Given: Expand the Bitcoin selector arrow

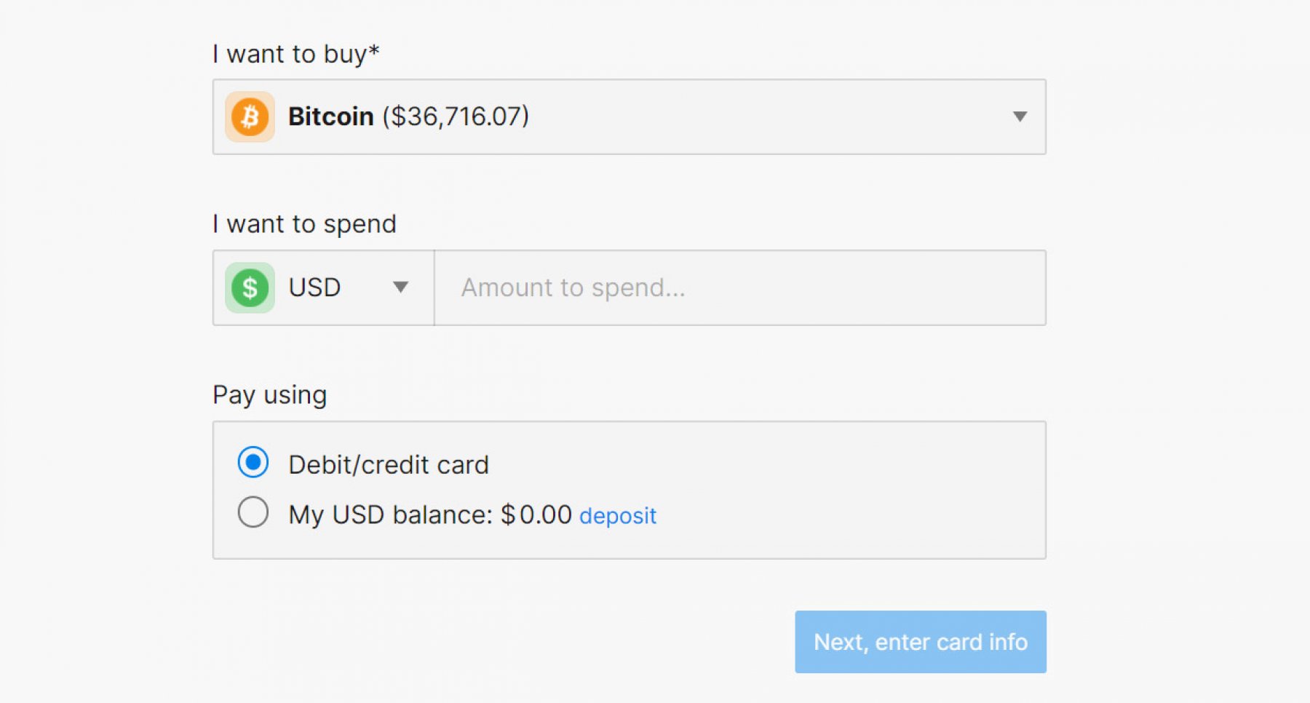Looking at the screenshot, I should coord(1020,116).
